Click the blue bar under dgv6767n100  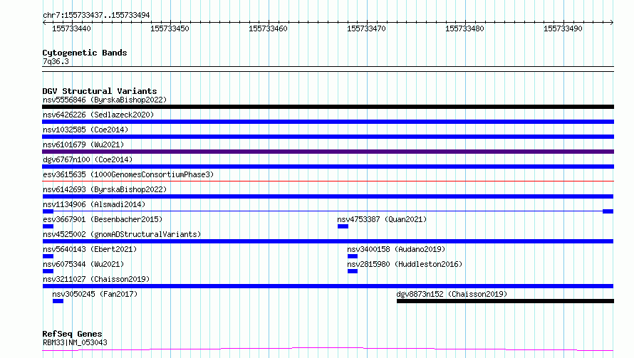(328, 167)
